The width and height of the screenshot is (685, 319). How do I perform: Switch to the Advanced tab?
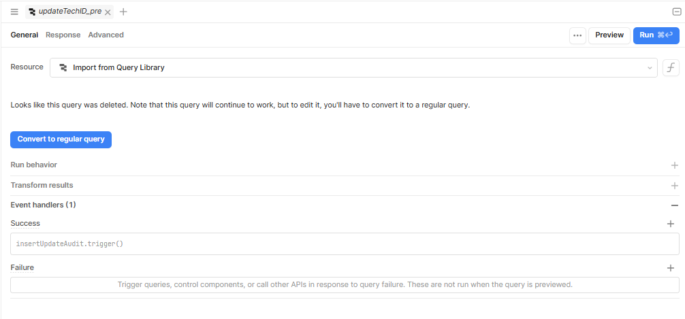(106, 35)
